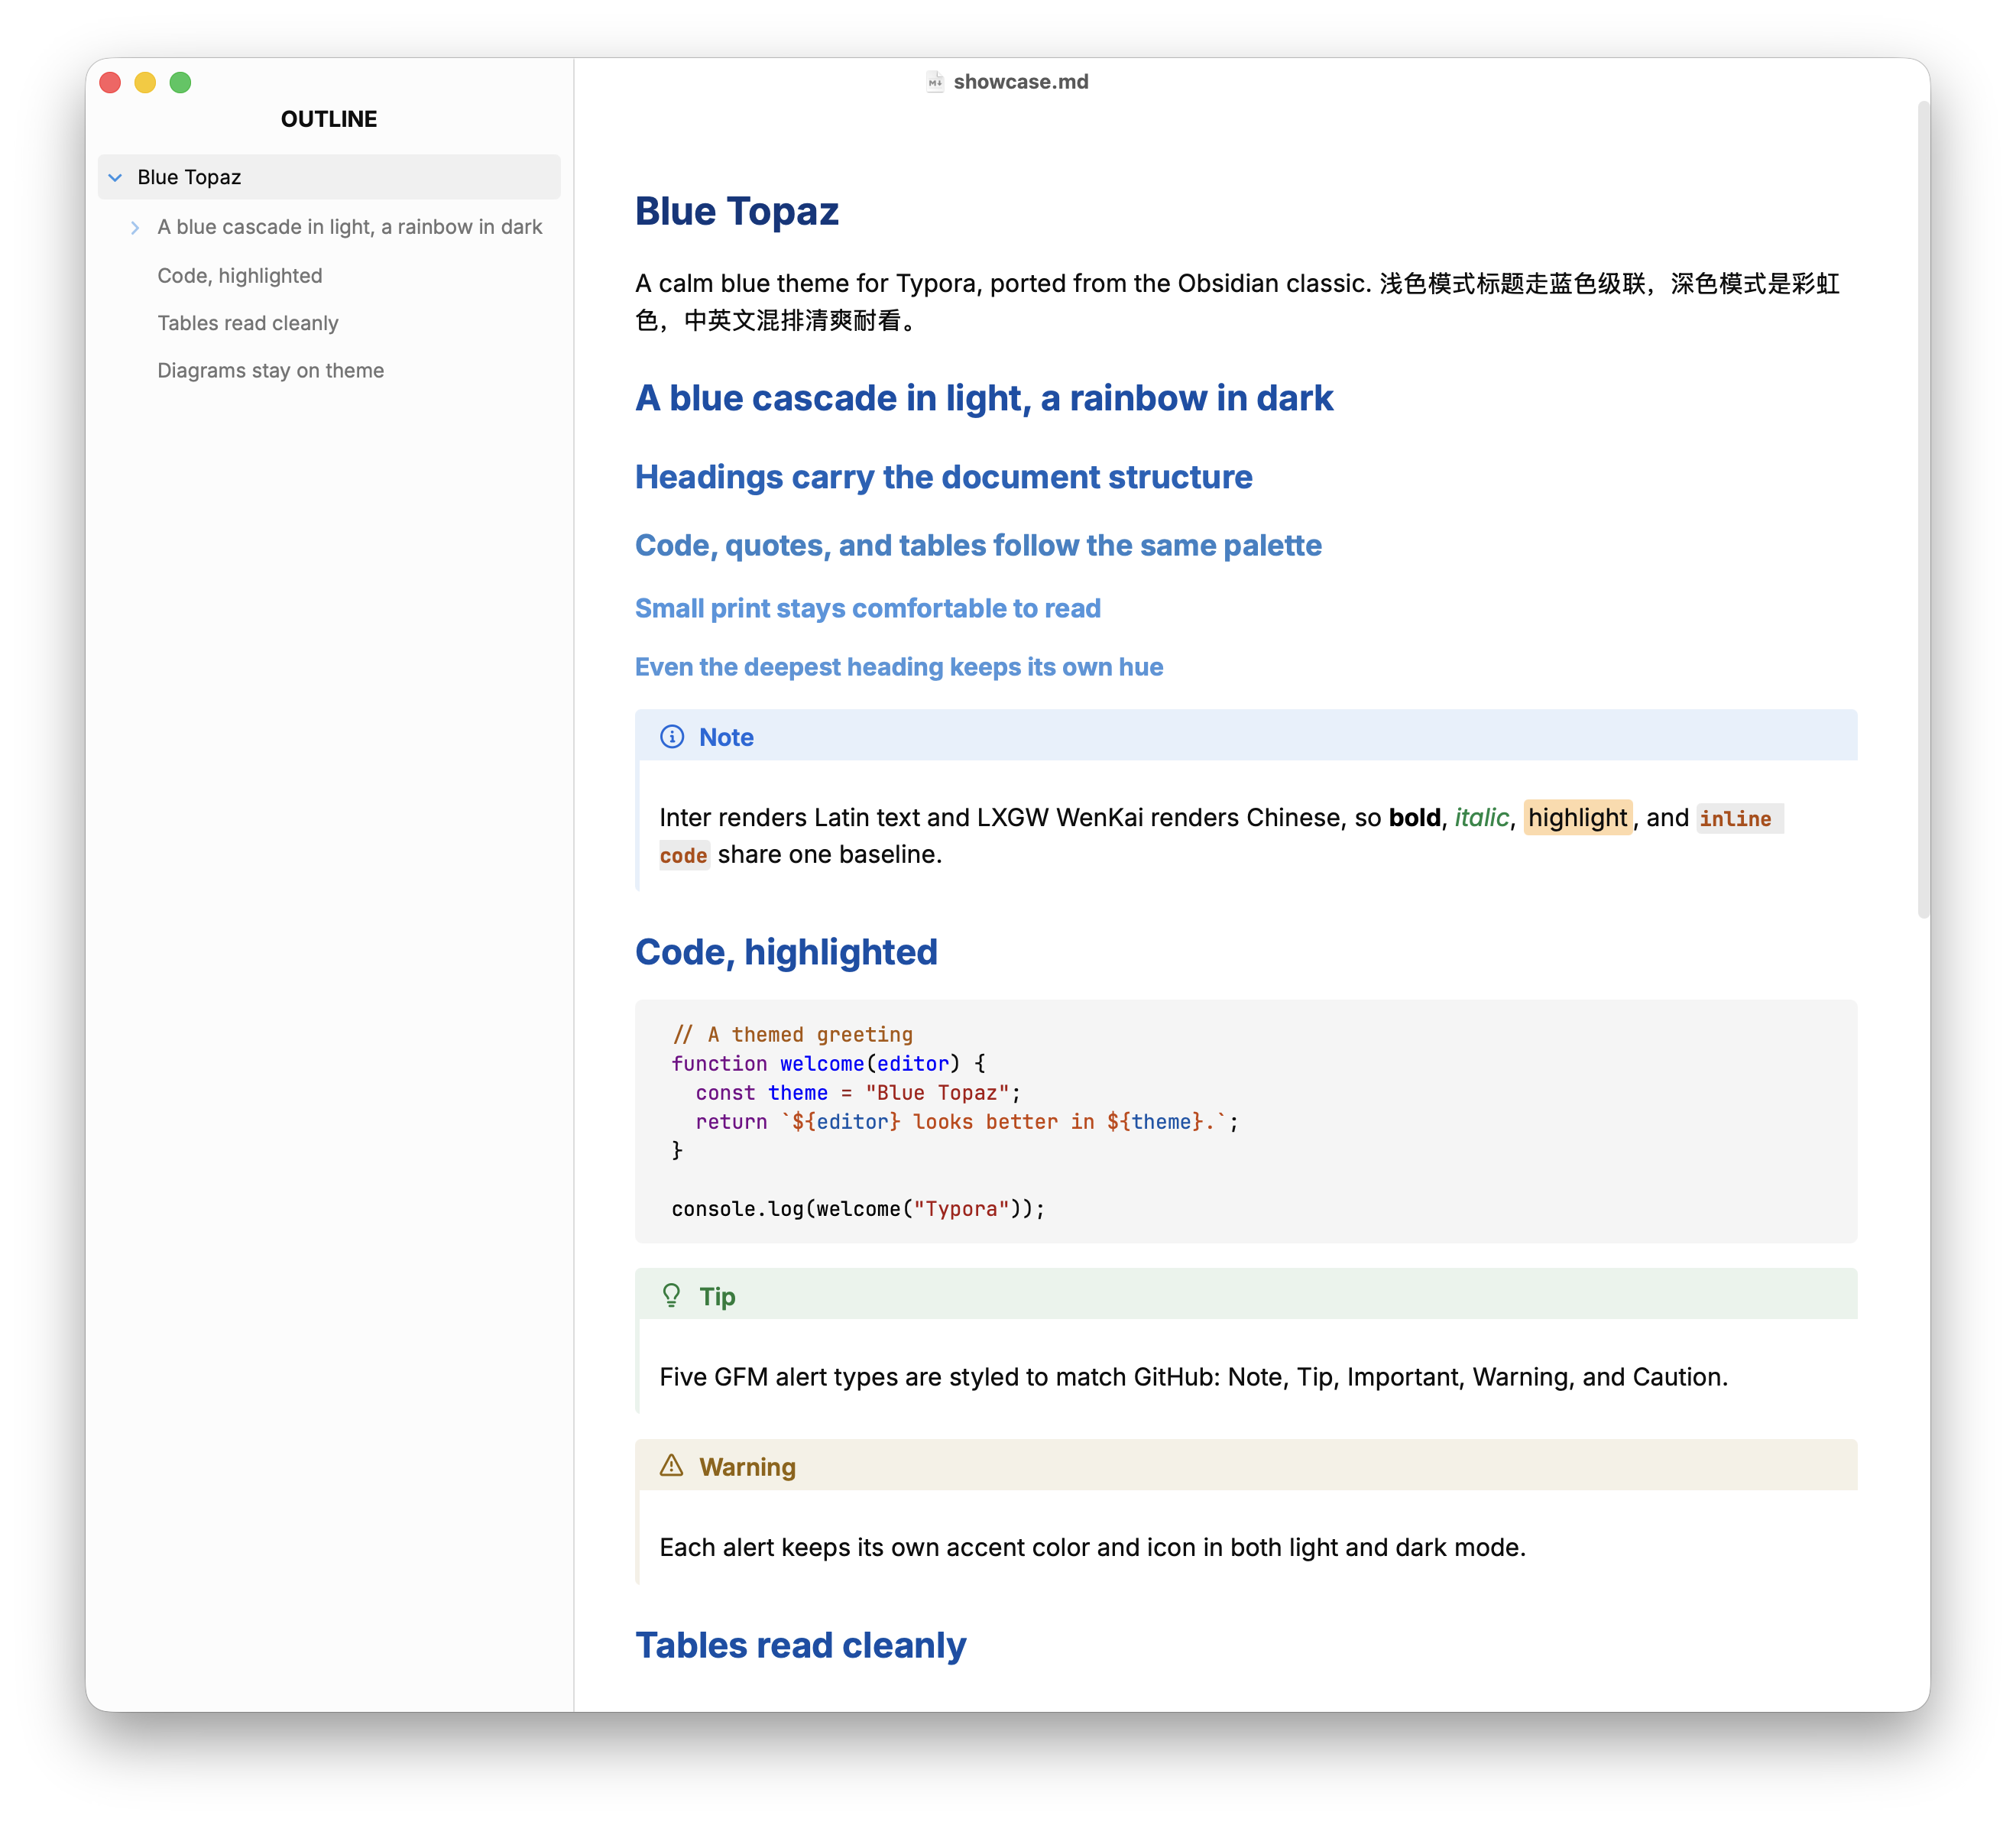Screen dimensions: 2016x1825
Task: Open 'Tables read cleanly' outline entry
Action: click(248, 323)
